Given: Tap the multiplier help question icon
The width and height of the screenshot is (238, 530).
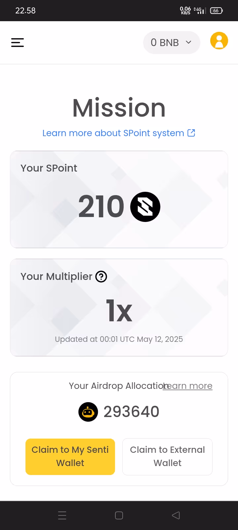Looking at the screenshot, I should pyautogui.click(x=101, y=277).
